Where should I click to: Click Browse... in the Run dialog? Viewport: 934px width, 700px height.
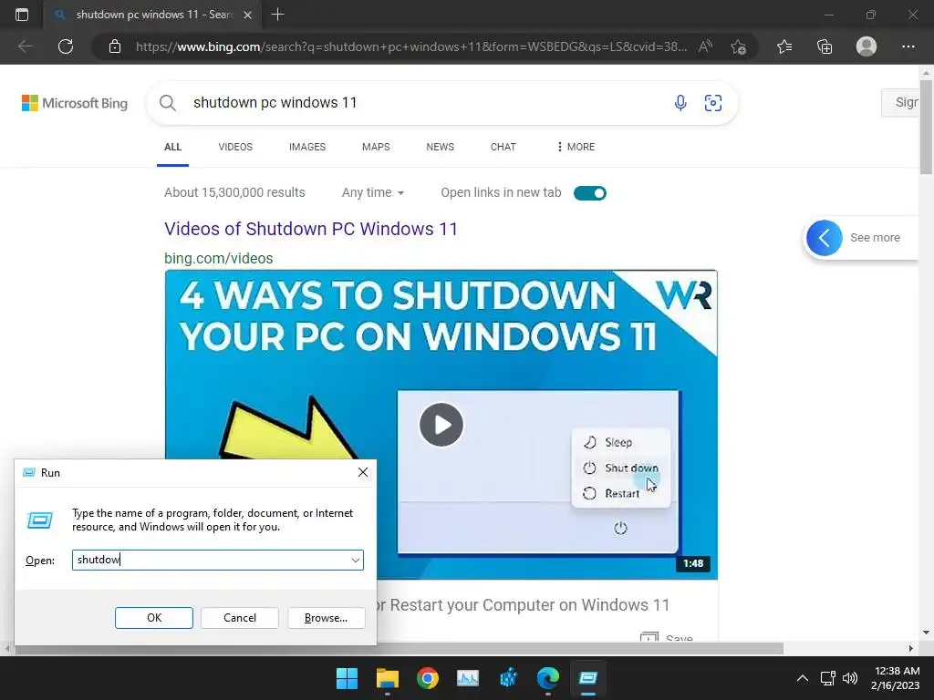pyautogui.click(x=326, y=618)
